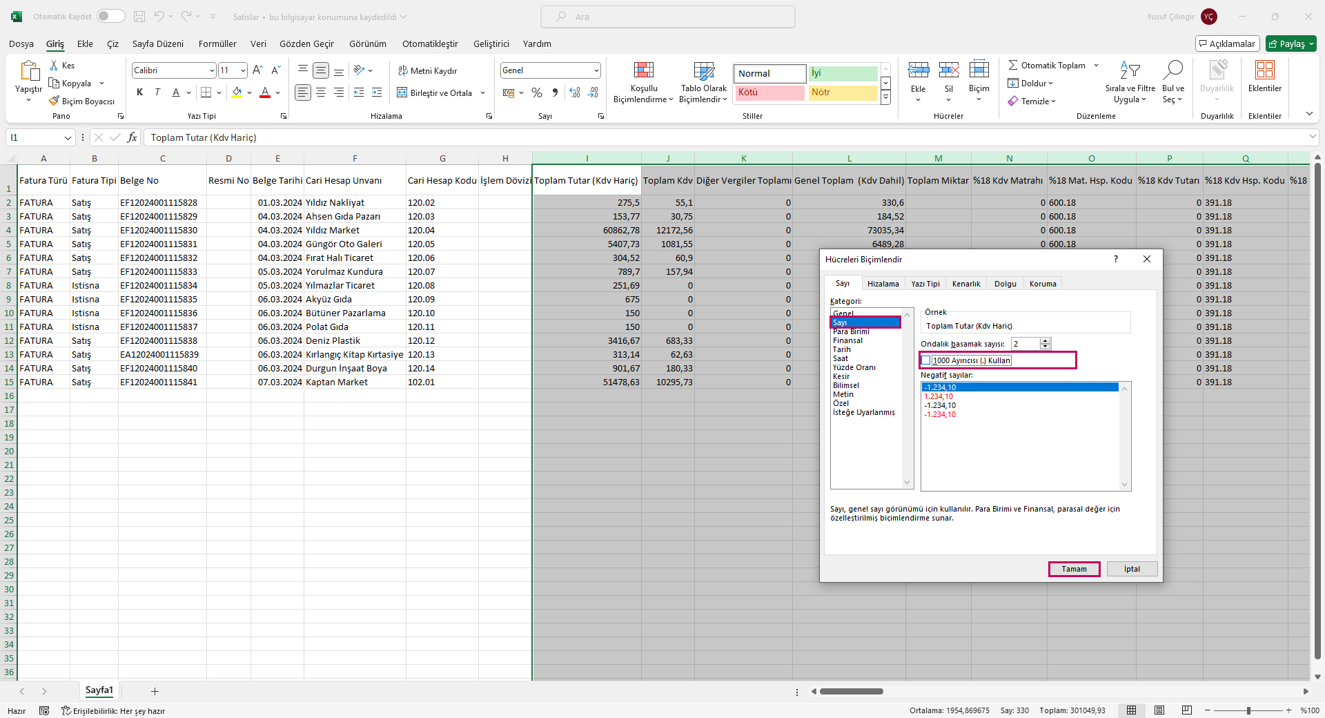
Task: Click the Save disk icon in title bar
Action: 139,17
